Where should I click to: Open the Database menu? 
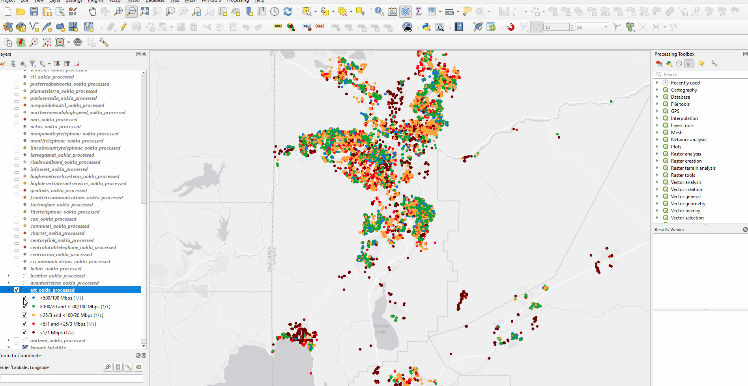(155, 1)
